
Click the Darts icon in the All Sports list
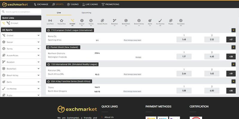point(4,82)
